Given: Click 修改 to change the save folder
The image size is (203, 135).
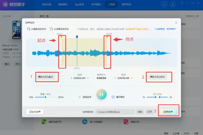Looking at the screenshot, I should point(140,112).
